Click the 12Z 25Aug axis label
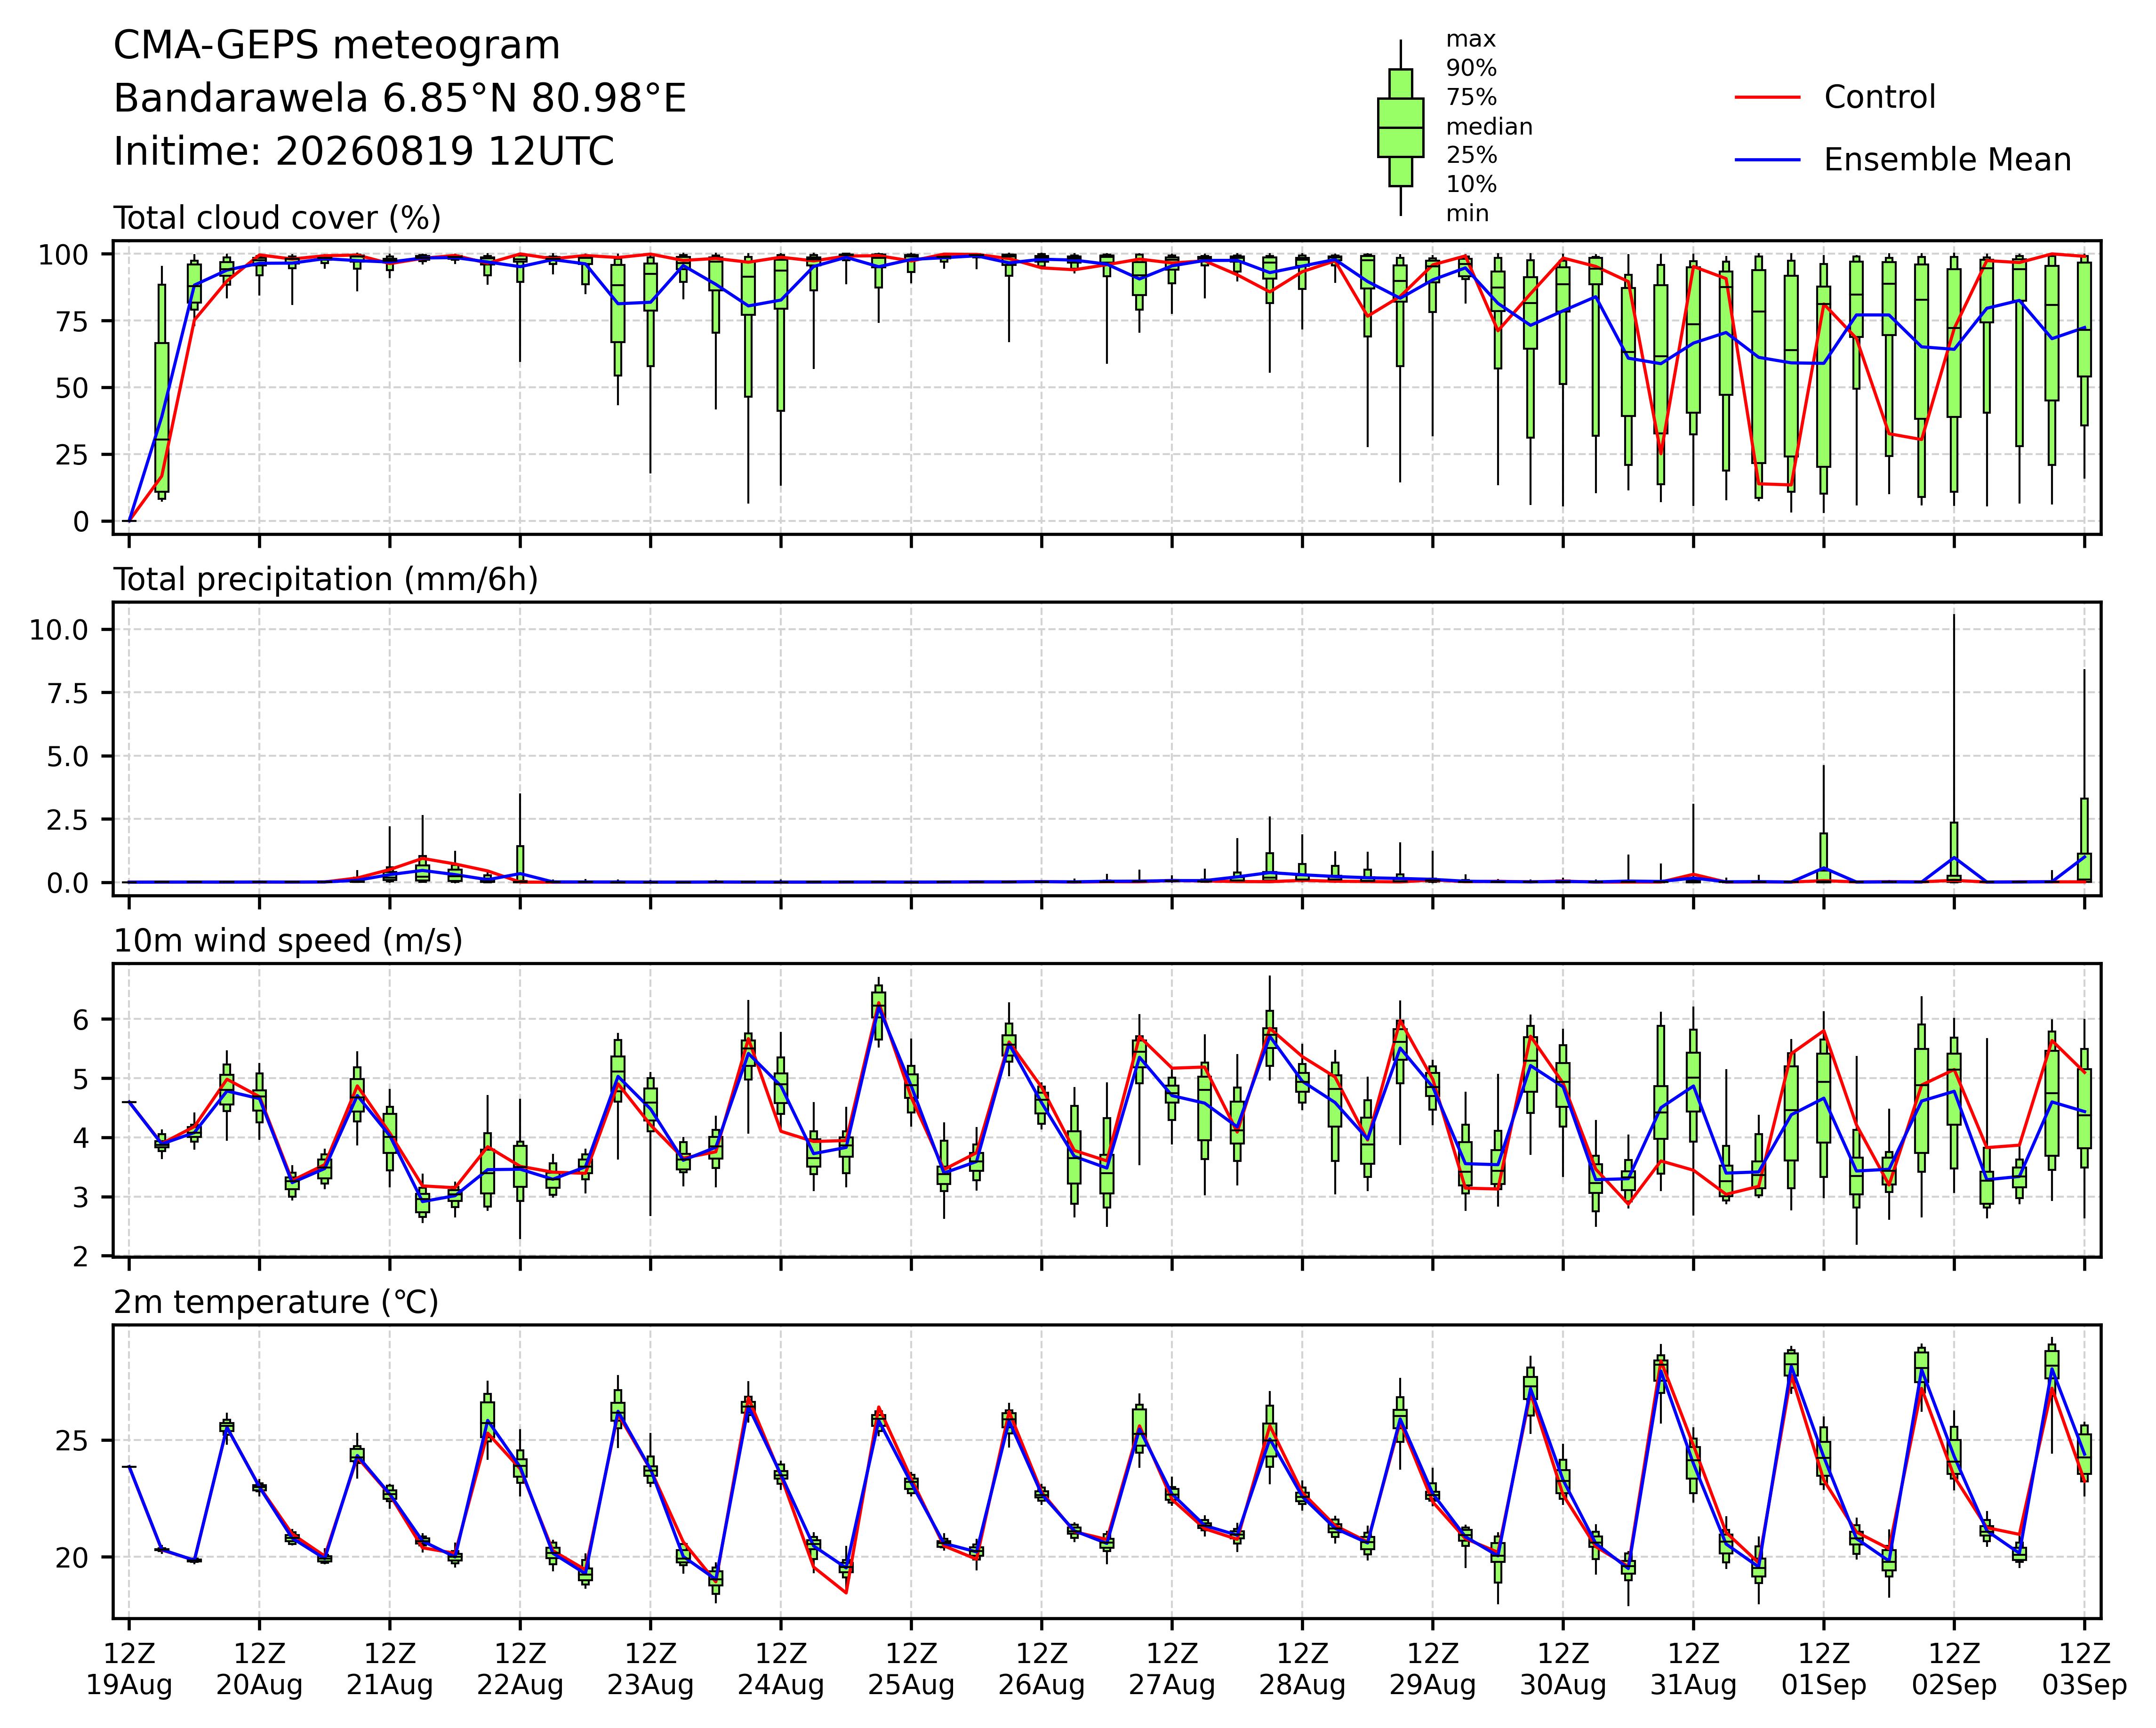 (911, 1669)
